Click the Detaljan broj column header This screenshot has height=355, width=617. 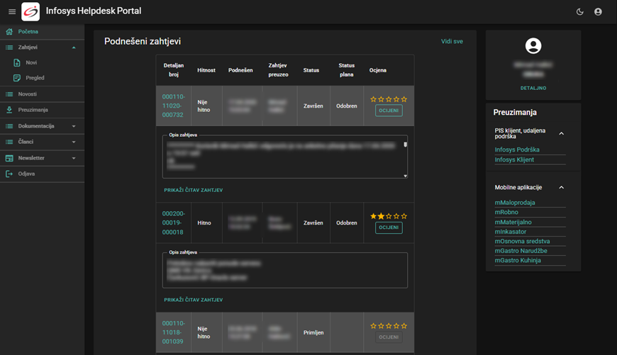174,70
